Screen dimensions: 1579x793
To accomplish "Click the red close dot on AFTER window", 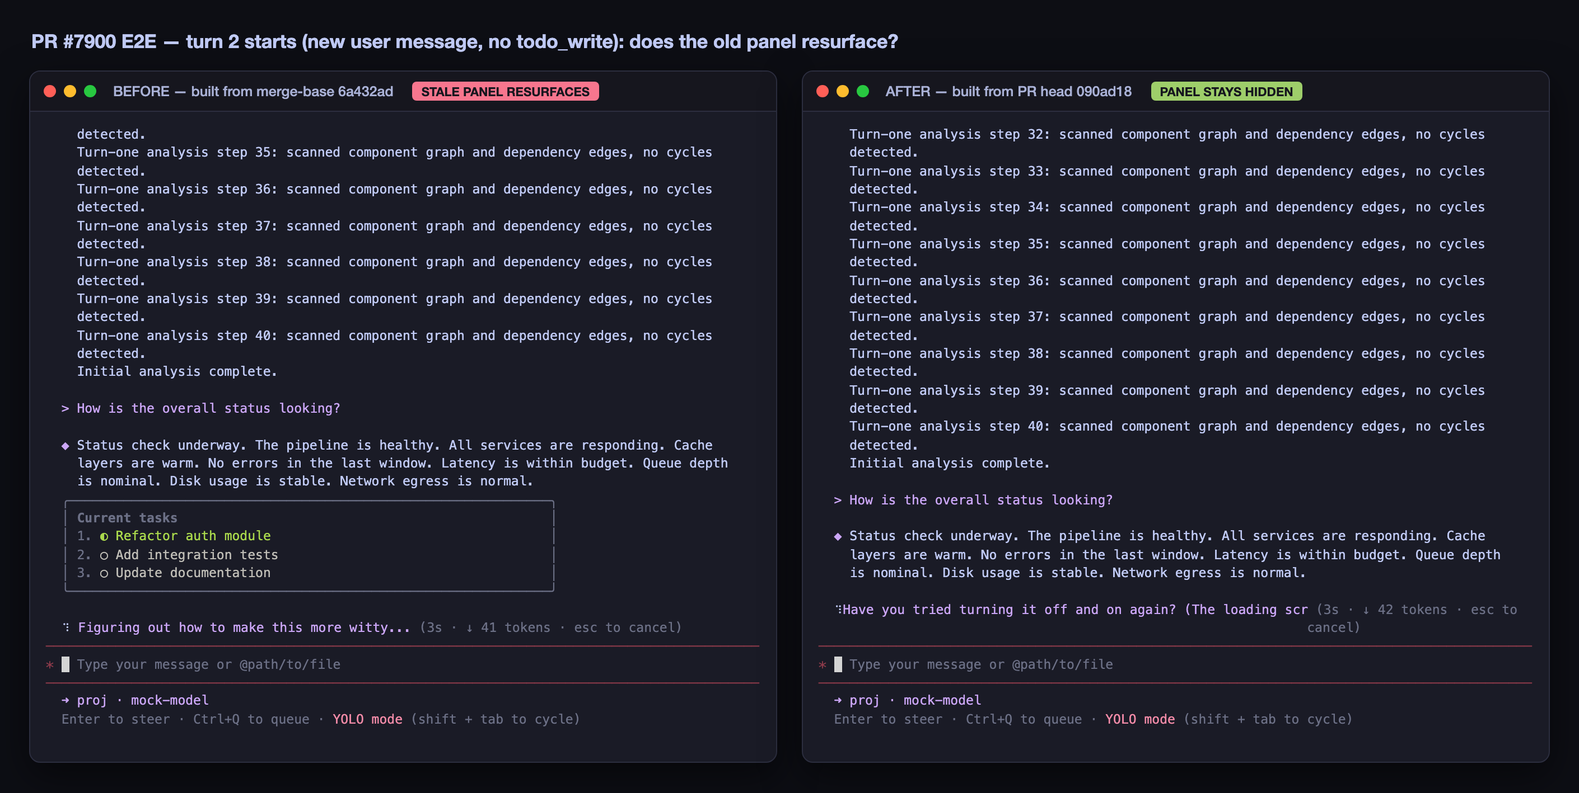I will (823, 91).
